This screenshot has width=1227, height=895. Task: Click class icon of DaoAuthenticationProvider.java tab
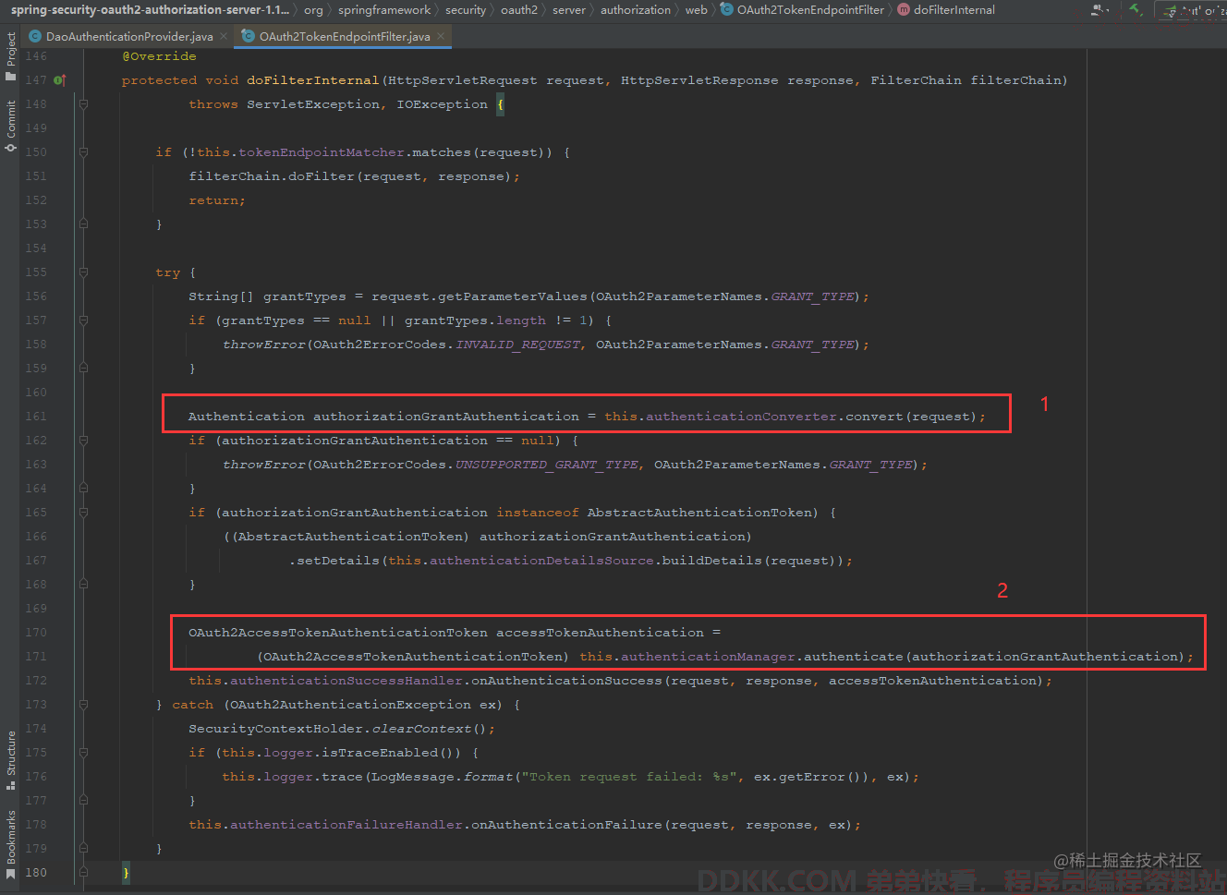point(35,36)
